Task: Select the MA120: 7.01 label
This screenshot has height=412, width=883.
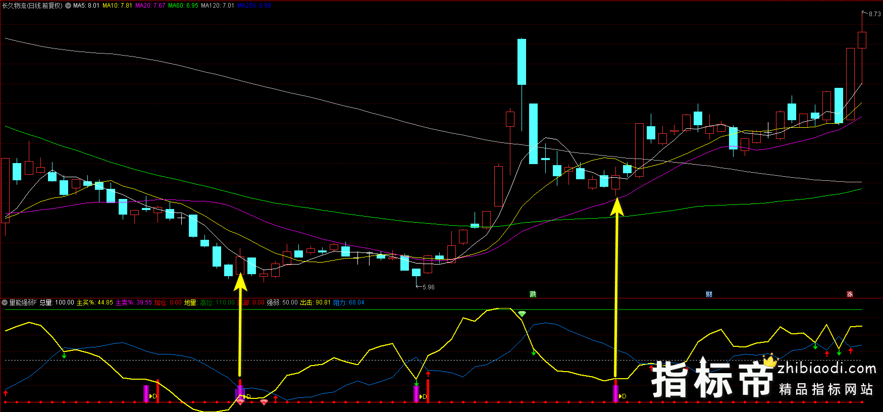Action: tap(218, 6)
